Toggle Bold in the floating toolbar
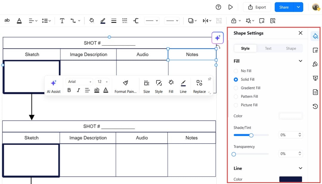The image size is (322, 184). [69, 90]
